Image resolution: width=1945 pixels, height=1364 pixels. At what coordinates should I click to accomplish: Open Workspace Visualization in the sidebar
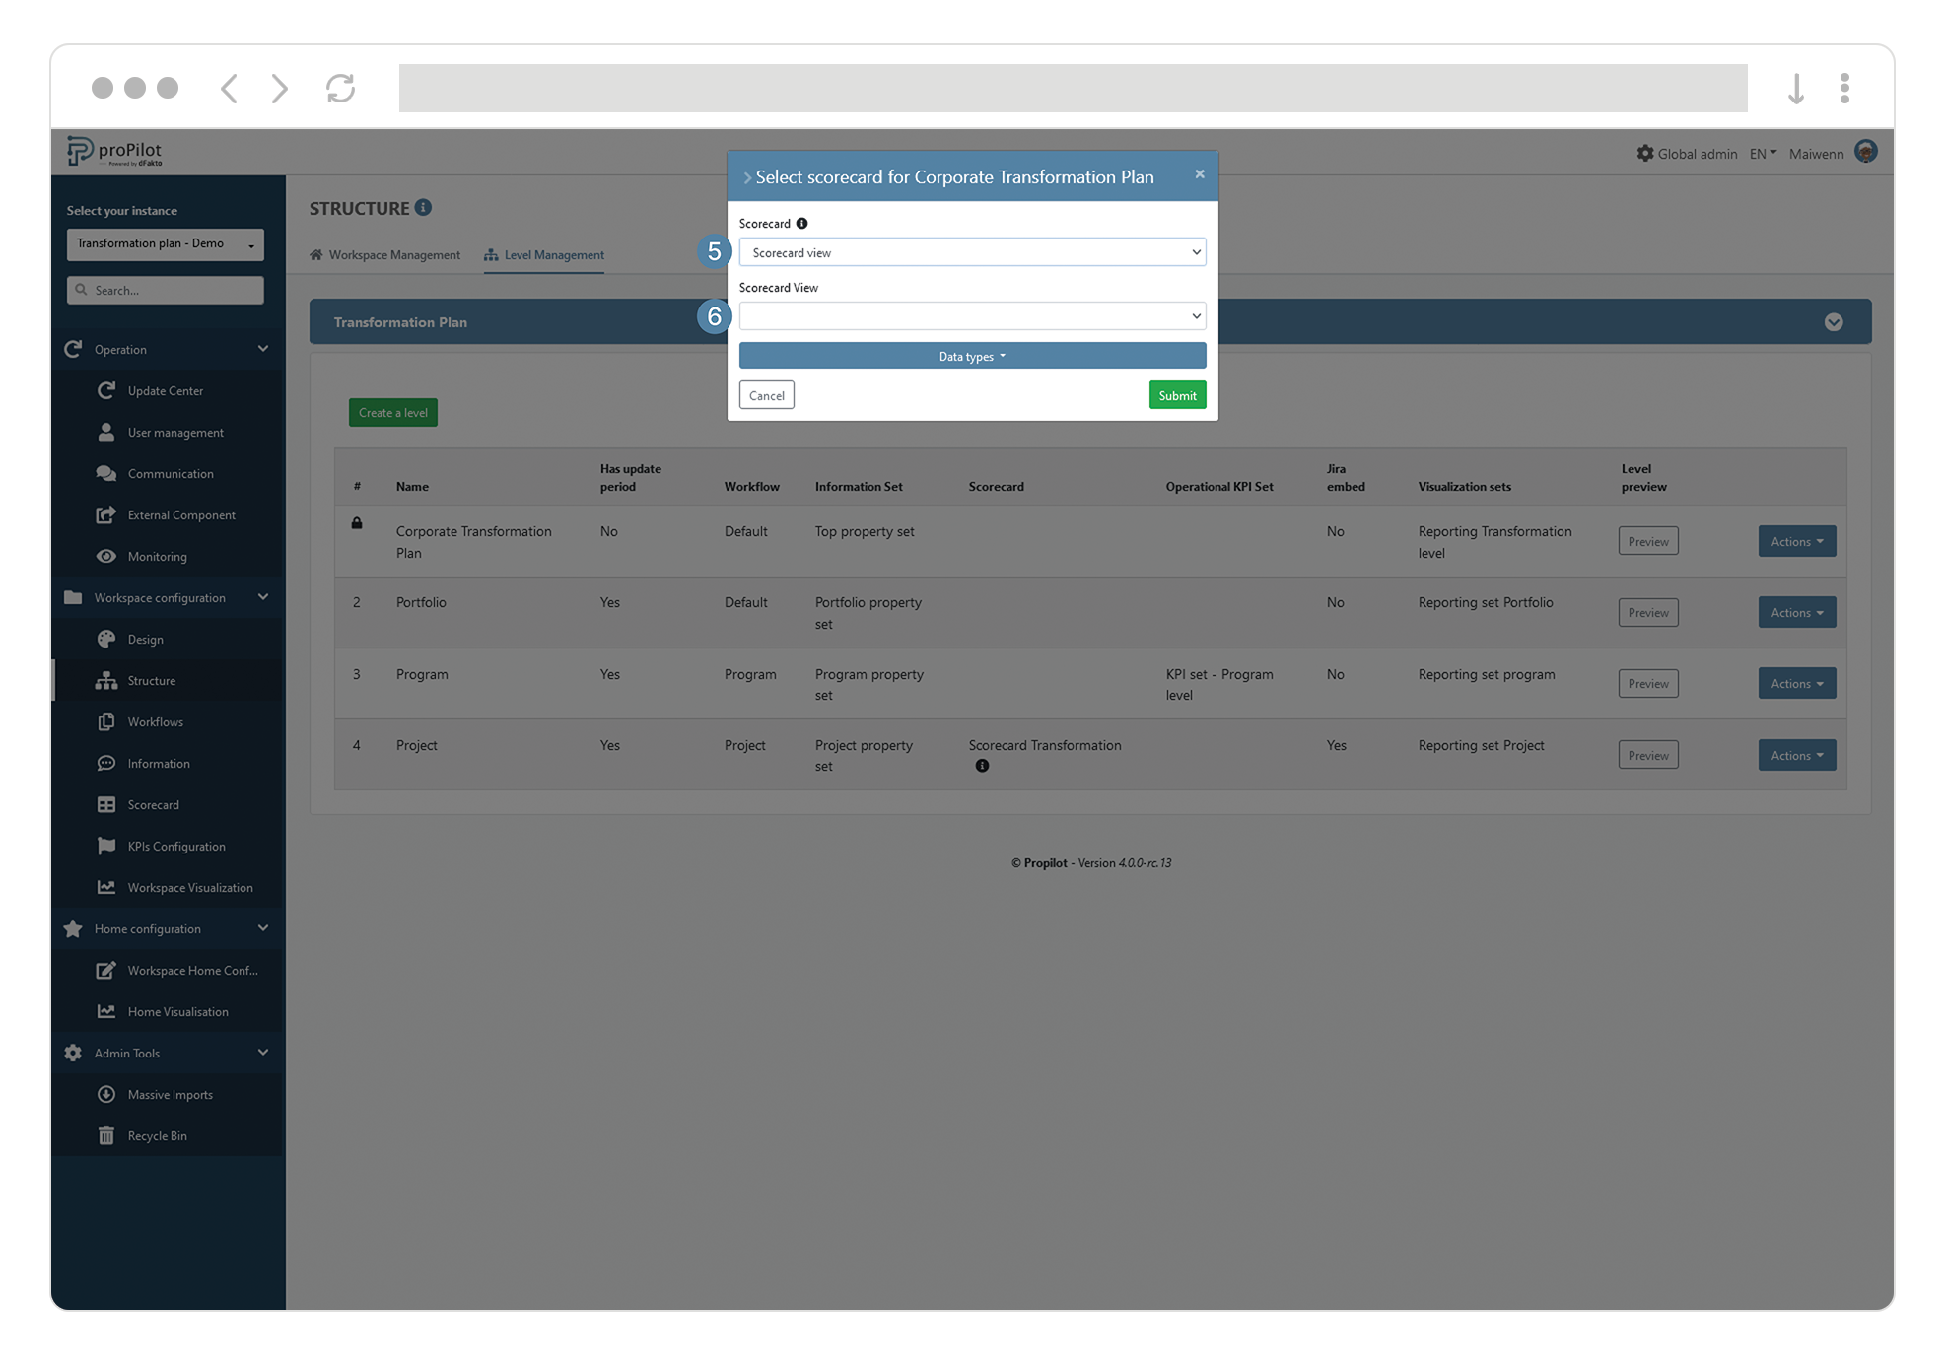pyautogui.click(x=189, y=887)
